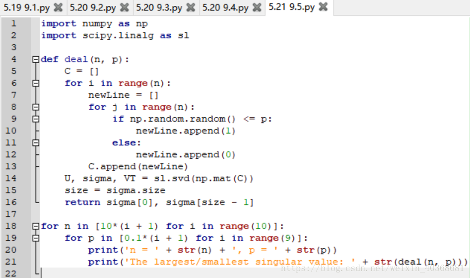The image size is (470, 278).
Task: Click the 'U, sigma, VT = sl.svd' line
Action: coord(159,178)
